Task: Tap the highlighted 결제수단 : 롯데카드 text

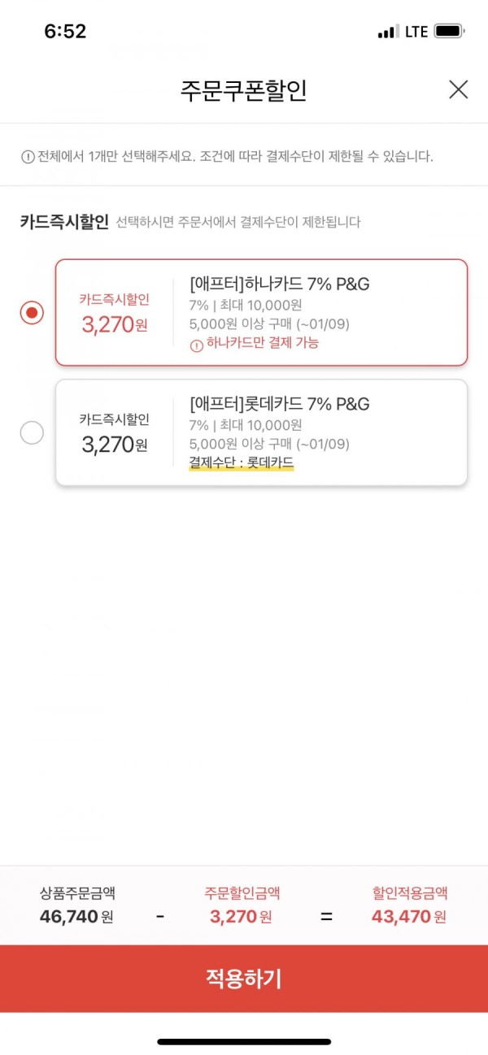Action: [241, 463]
